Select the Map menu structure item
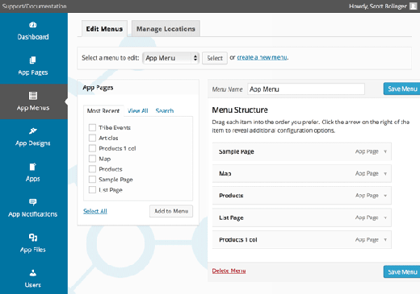 pyautogui.click(x=302, y=174)
